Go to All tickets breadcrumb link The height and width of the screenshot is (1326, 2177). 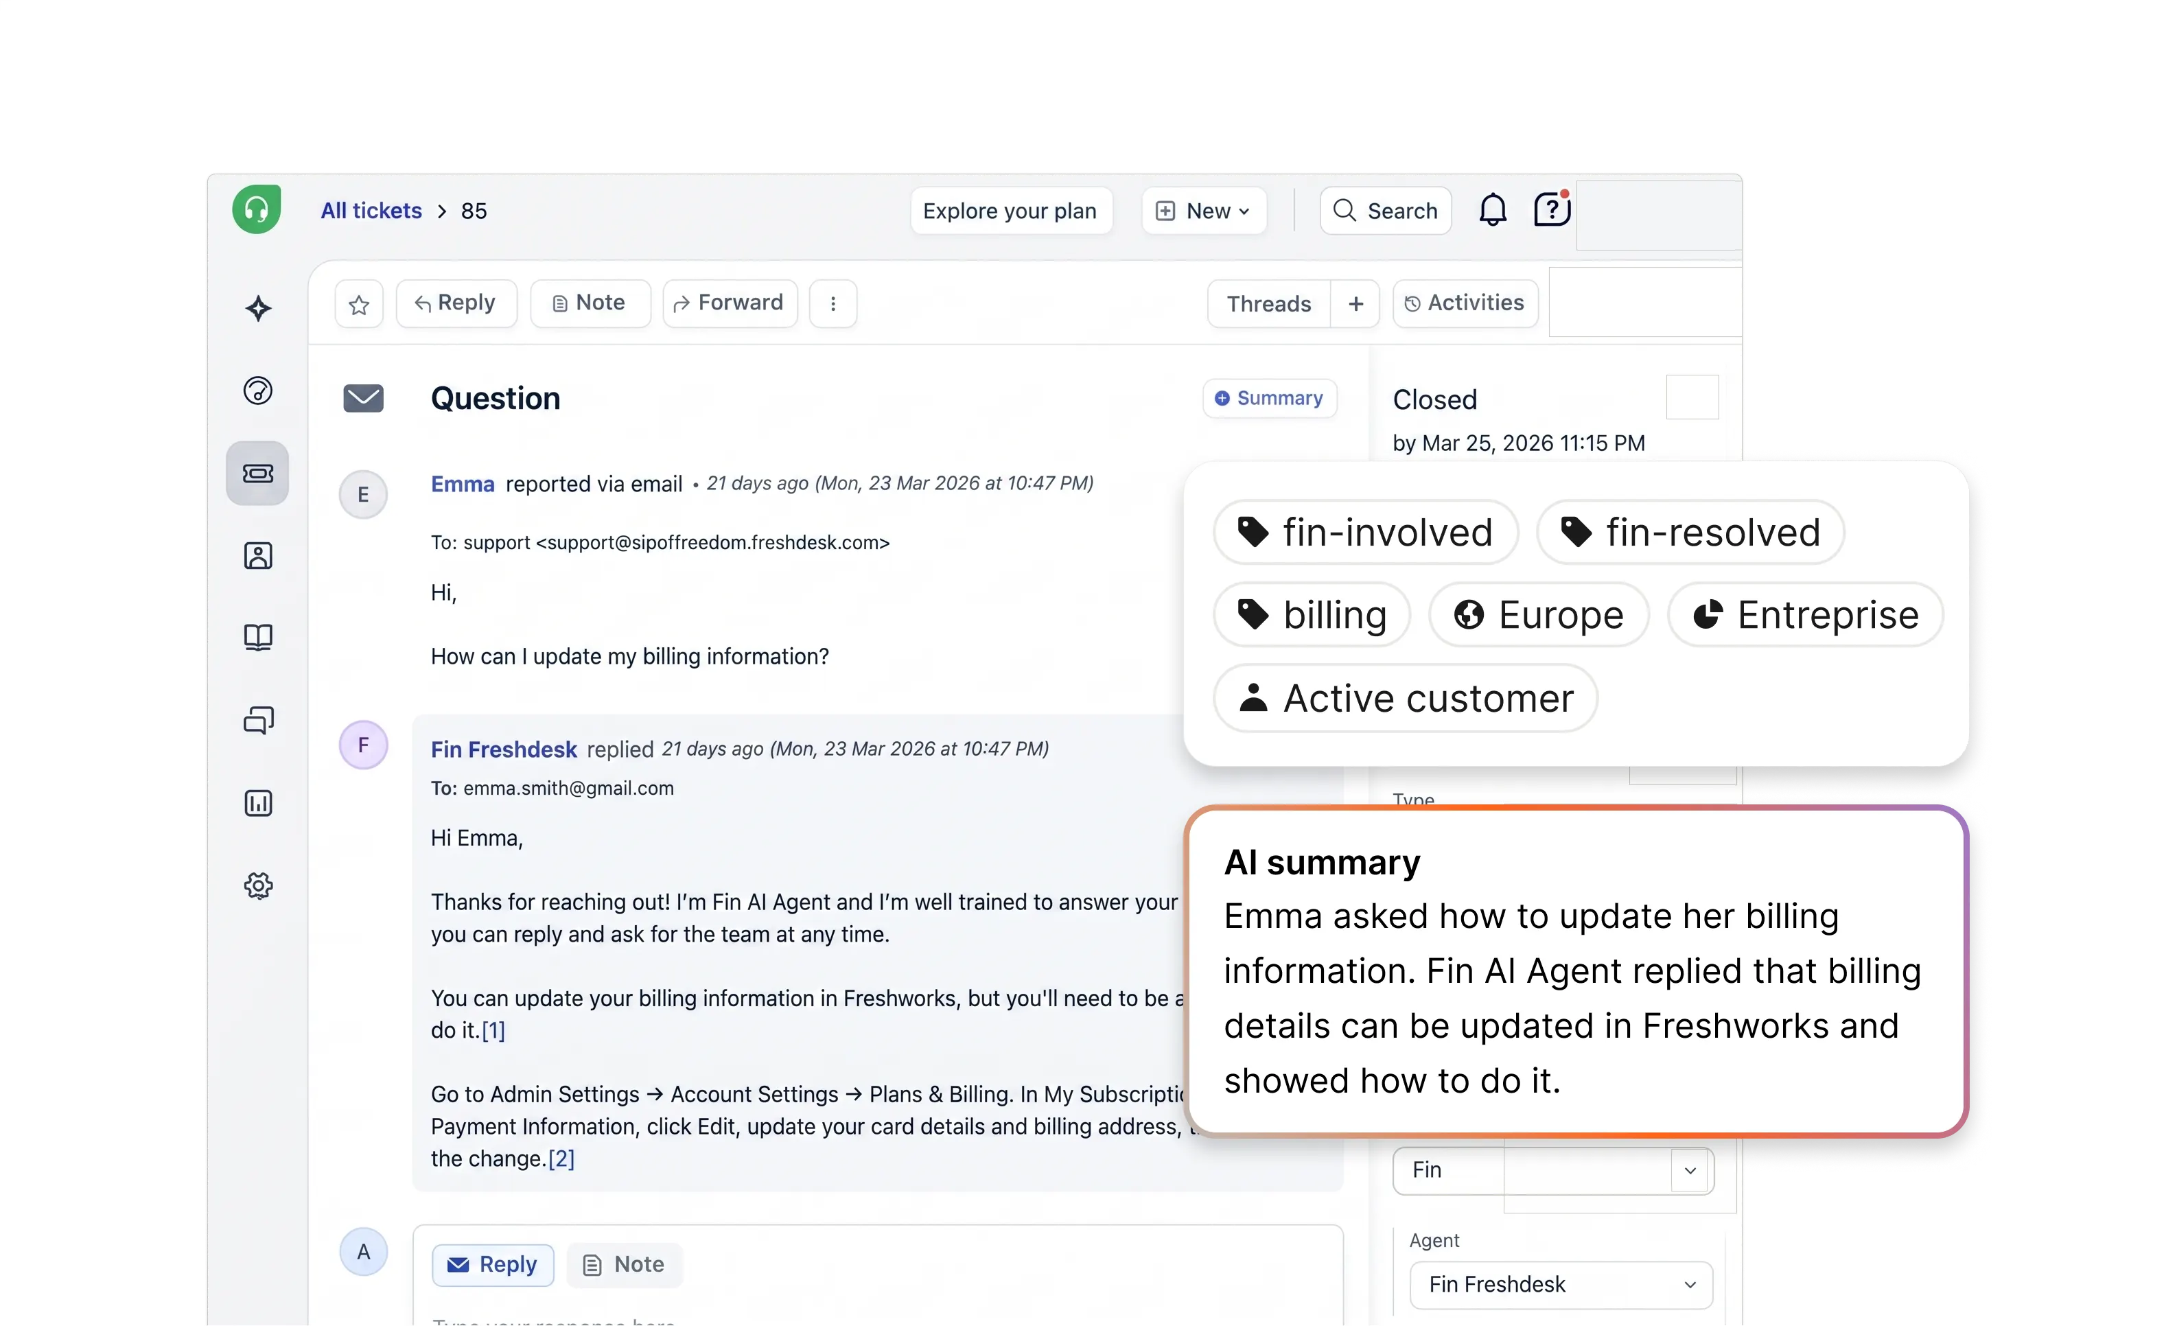click(x=371, y=211)
